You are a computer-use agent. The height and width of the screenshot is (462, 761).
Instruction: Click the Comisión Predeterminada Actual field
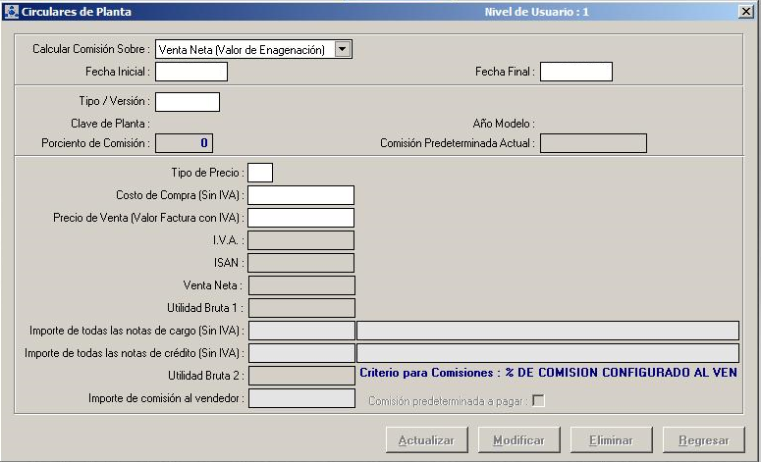click(x=593, y=143)
